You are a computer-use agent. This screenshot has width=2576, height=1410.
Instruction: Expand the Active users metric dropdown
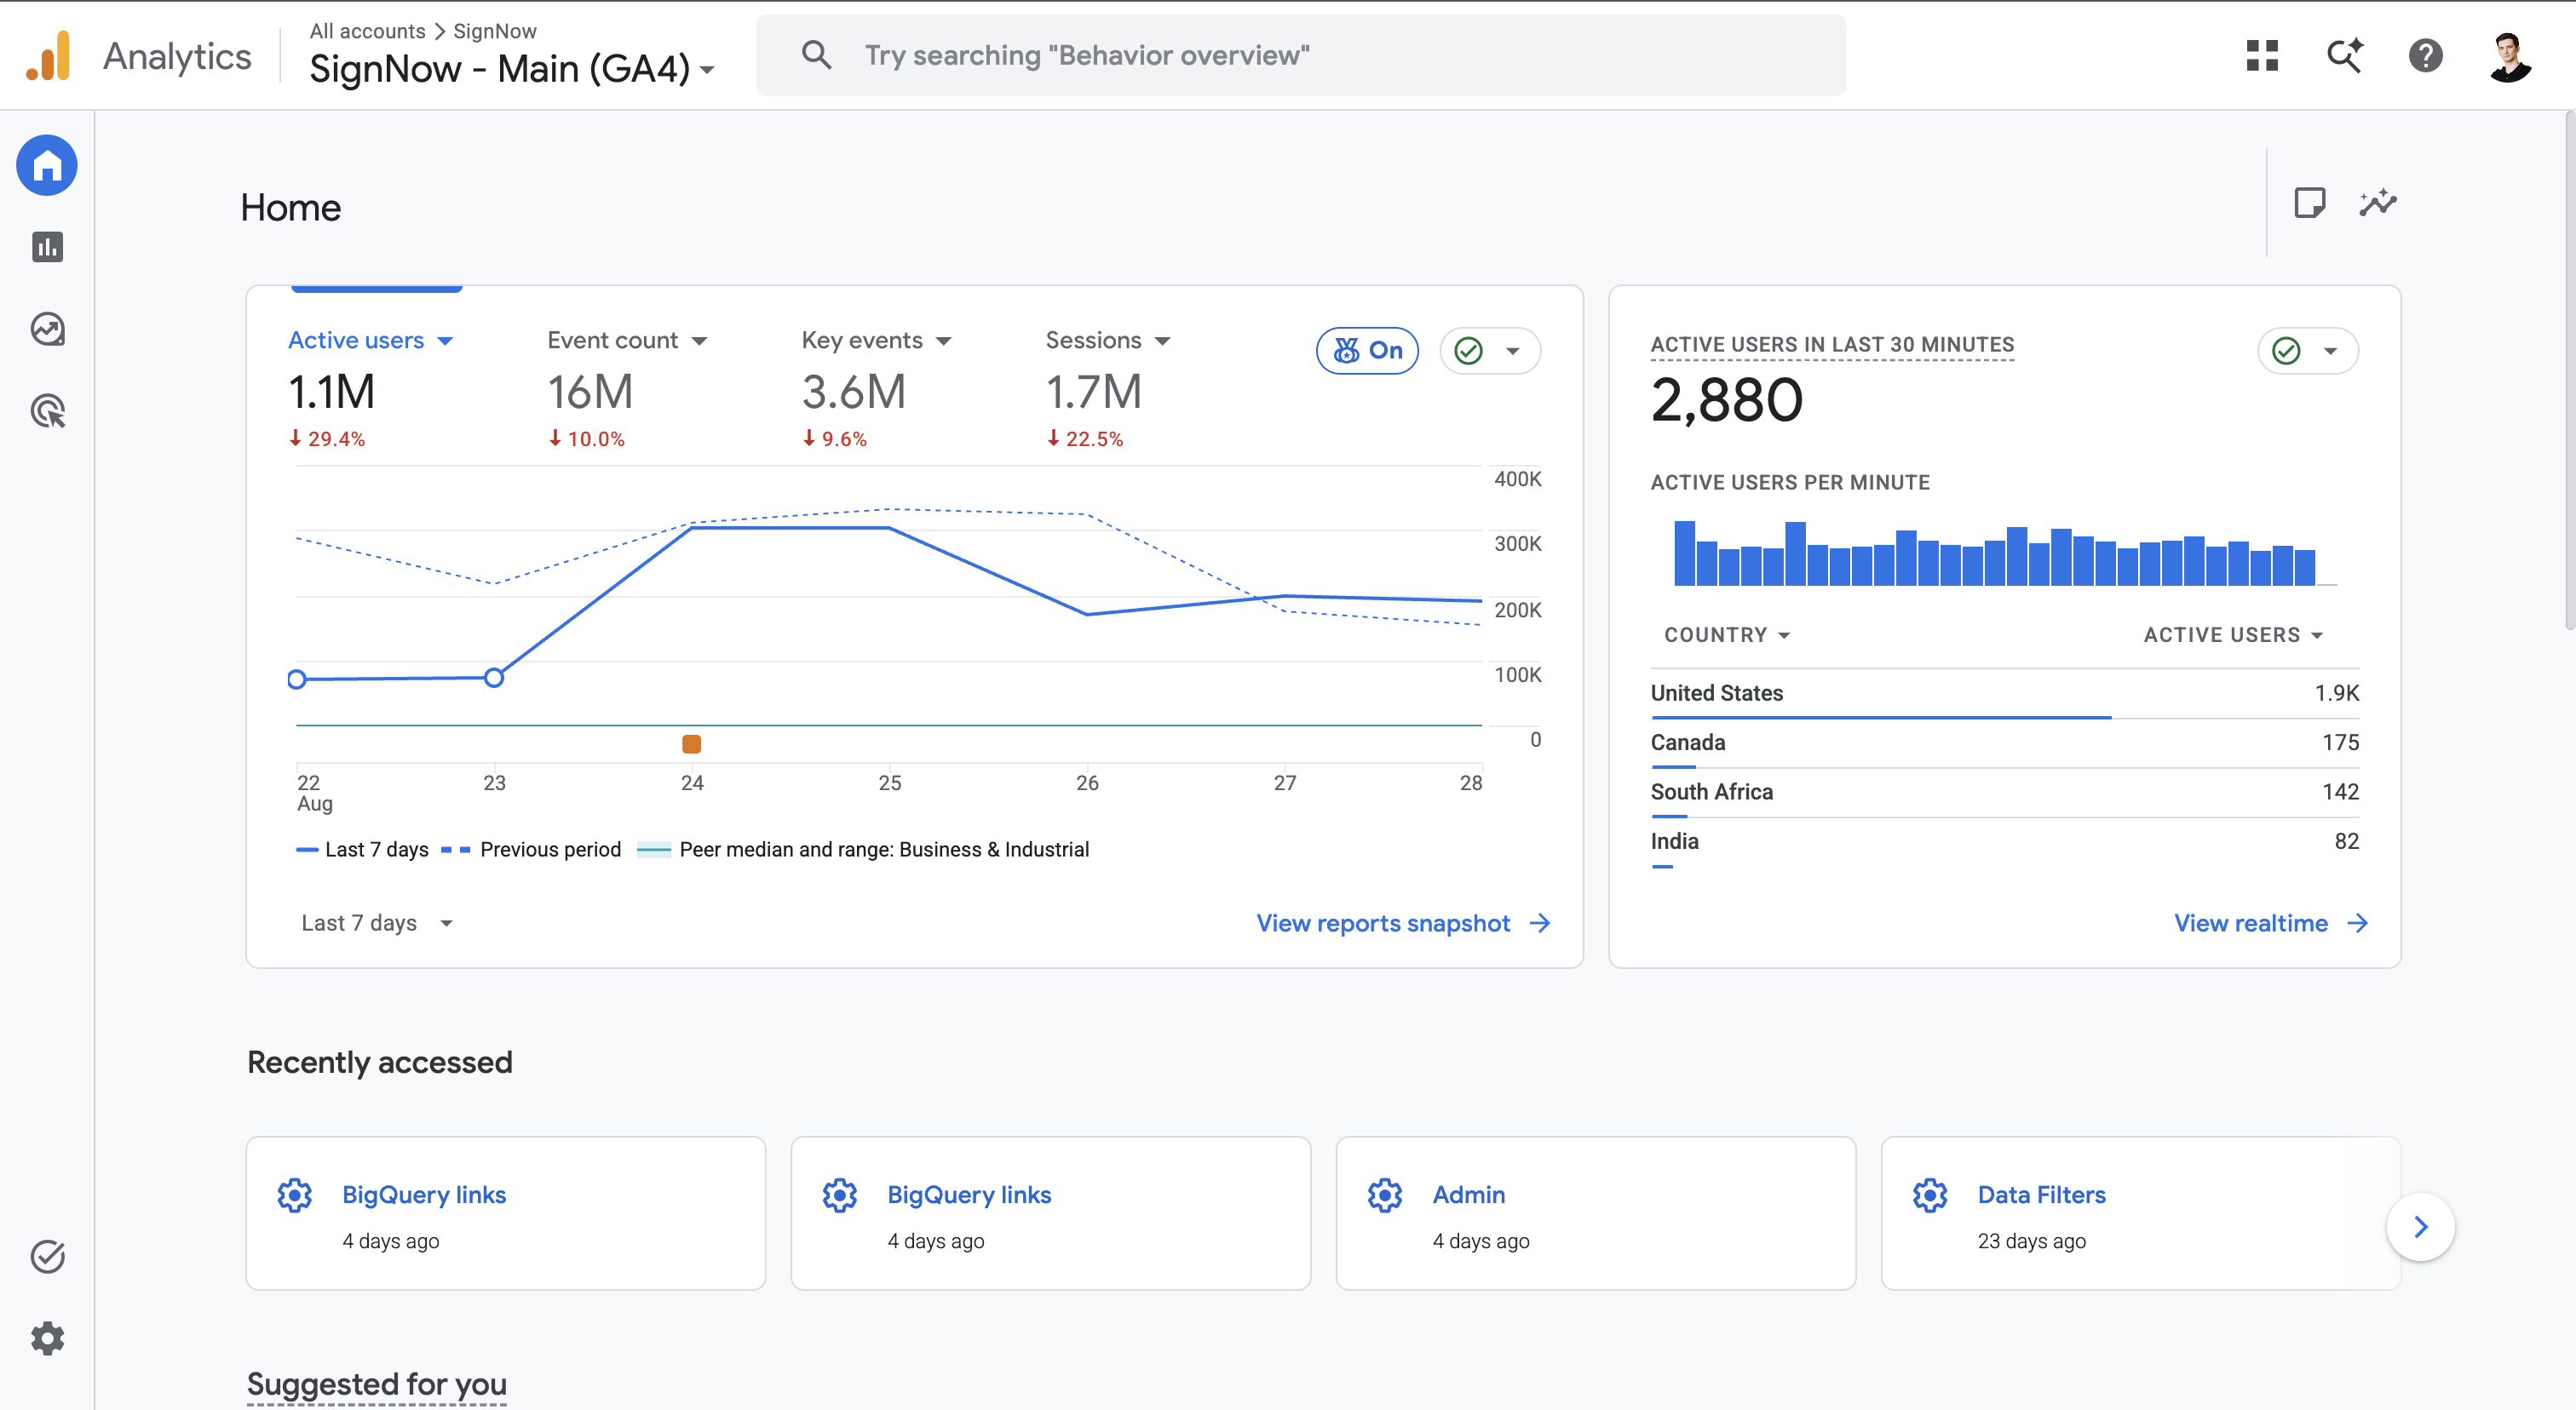coord(371,341)
